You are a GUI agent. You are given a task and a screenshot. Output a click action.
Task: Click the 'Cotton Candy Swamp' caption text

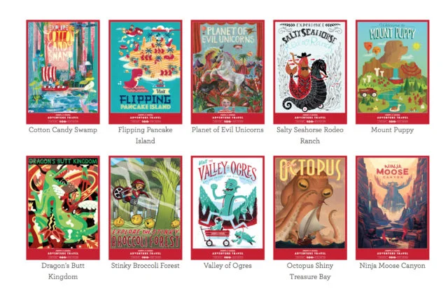[x=63, y=130]
